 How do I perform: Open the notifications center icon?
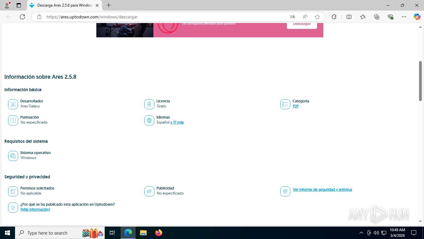pos(414,233)
